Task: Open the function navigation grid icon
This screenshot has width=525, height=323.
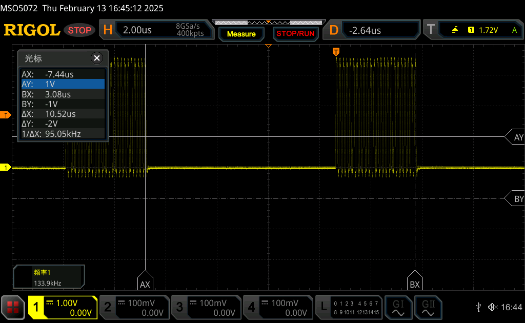Action: (13, 307)
